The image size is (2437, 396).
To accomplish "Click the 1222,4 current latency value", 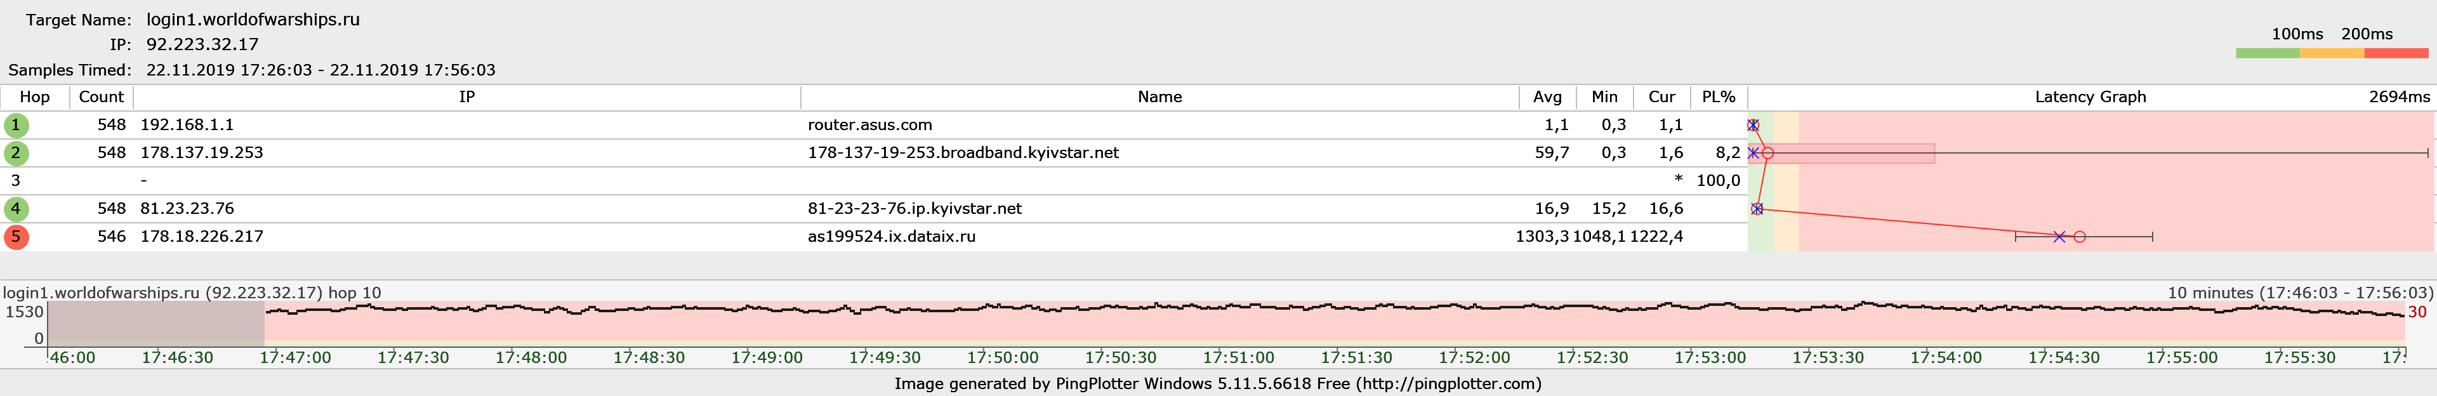I will [1656, 236].
